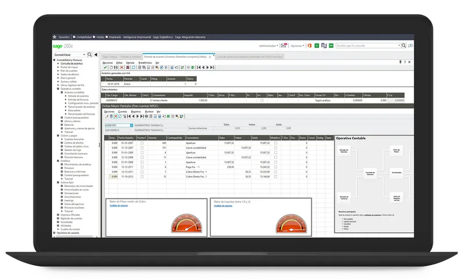Tick Punteo checkbox for 01-01-2007 Apertura row
The height and width of the screenshot is (279, 463).
click(x=142, y=143)
